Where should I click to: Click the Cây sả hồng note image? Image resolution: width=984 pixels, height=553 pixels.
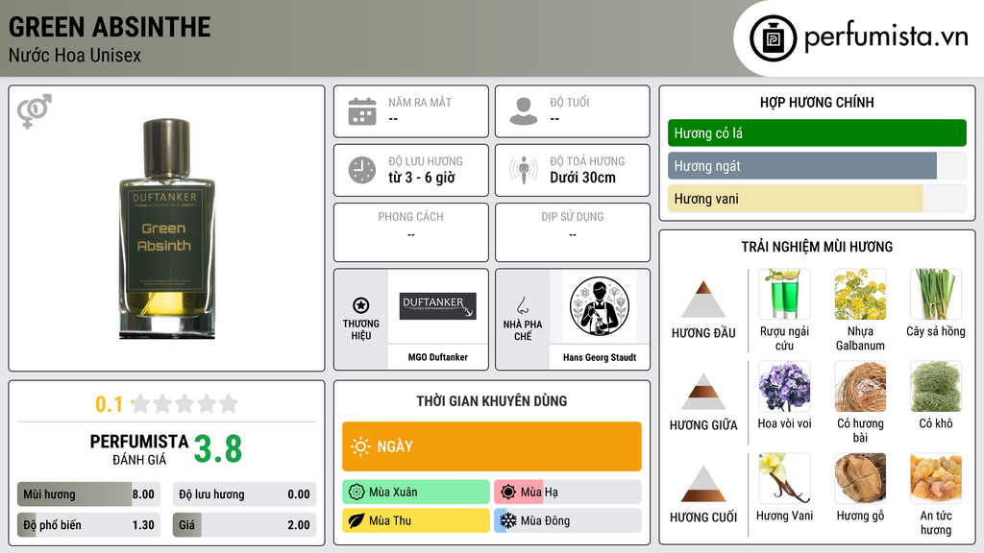pos(936,294)
